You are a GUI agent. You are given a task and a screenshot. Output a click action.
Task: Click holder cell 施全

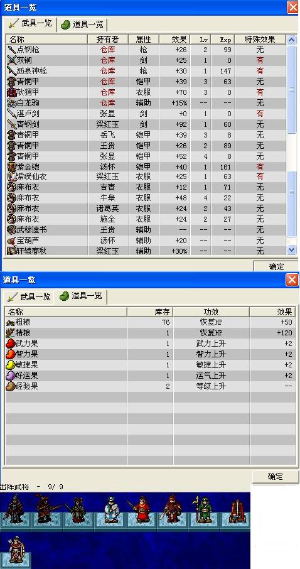107,219
